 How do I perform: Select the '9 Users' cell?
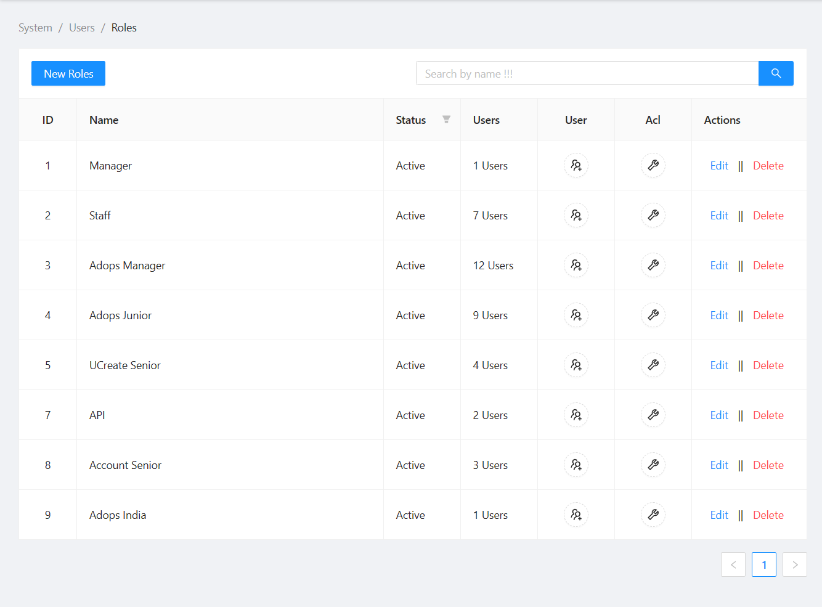pos(499,315)
